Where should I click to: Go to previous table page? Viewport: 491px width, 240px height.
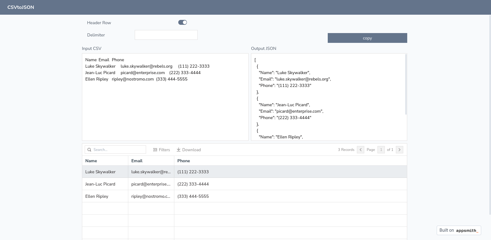(361, 150)
